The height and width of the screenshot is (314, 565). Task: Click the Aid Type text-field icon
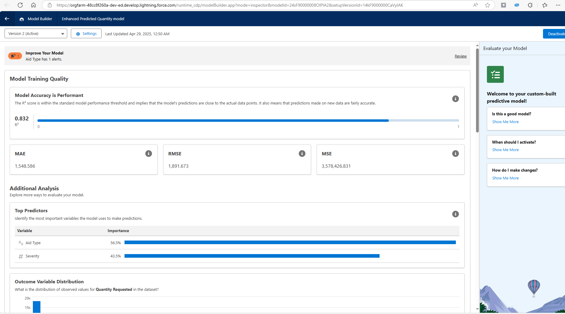(x=21, y=243)
